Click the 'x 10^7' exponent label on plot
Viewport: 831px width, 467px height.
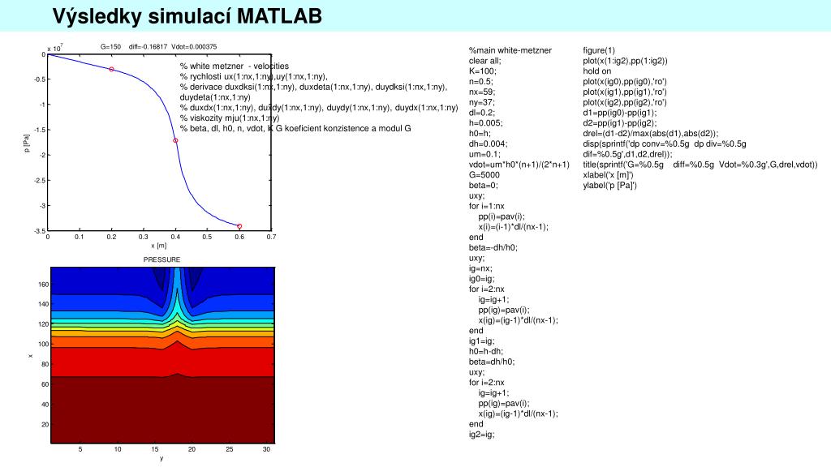pyautogui.click(x=54, y=48)
